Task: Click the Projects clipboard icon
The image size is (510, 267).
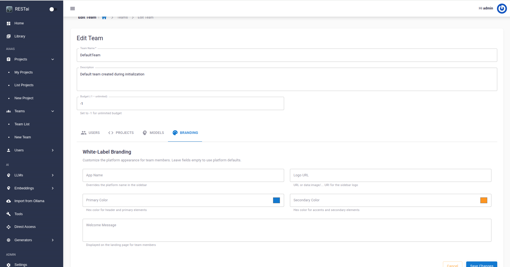Action: (x=9, y=59)
